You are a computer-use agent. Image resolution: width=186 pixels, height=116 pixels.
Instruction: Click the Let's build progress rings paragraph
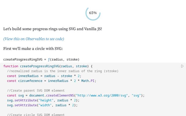53,29
